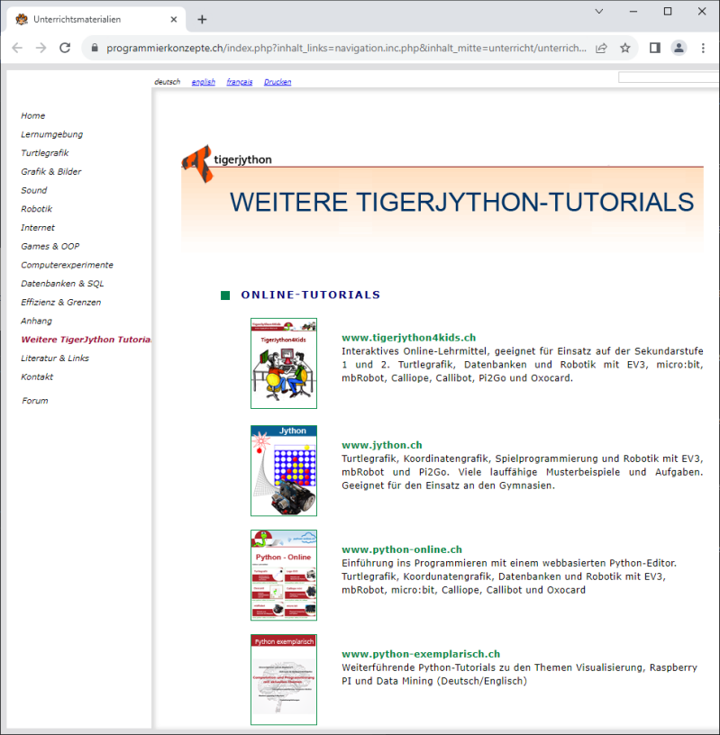Viewport: 720px width, 735px height.
Task: Open Computerexperimente chapter
Action: [x=67, y=265]
